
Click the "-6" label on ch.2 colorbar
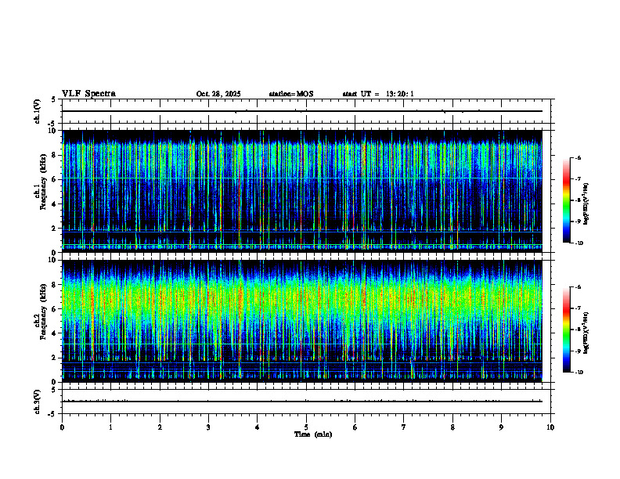[578, 287]
